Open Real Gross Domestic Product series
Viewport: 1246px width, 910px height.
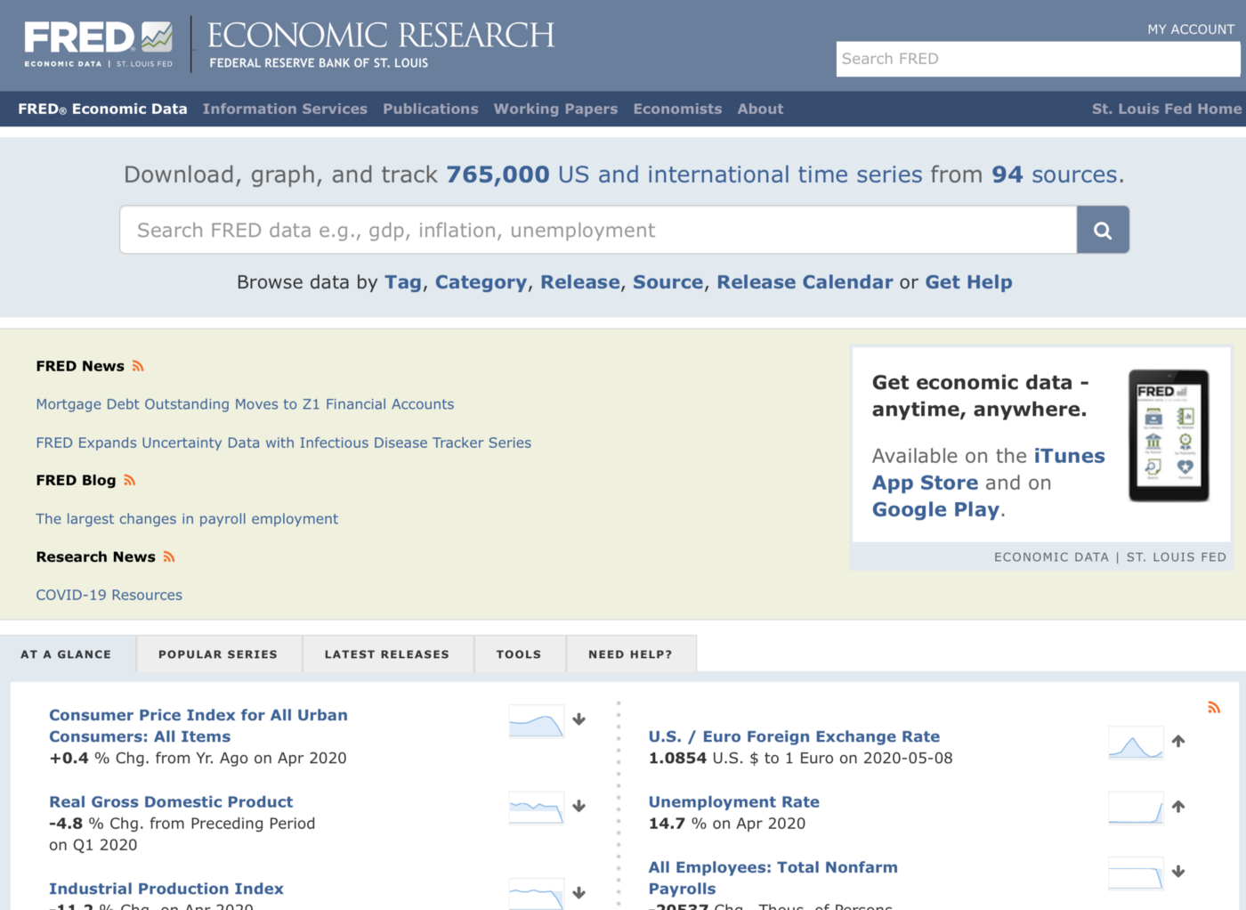(171, 802)
